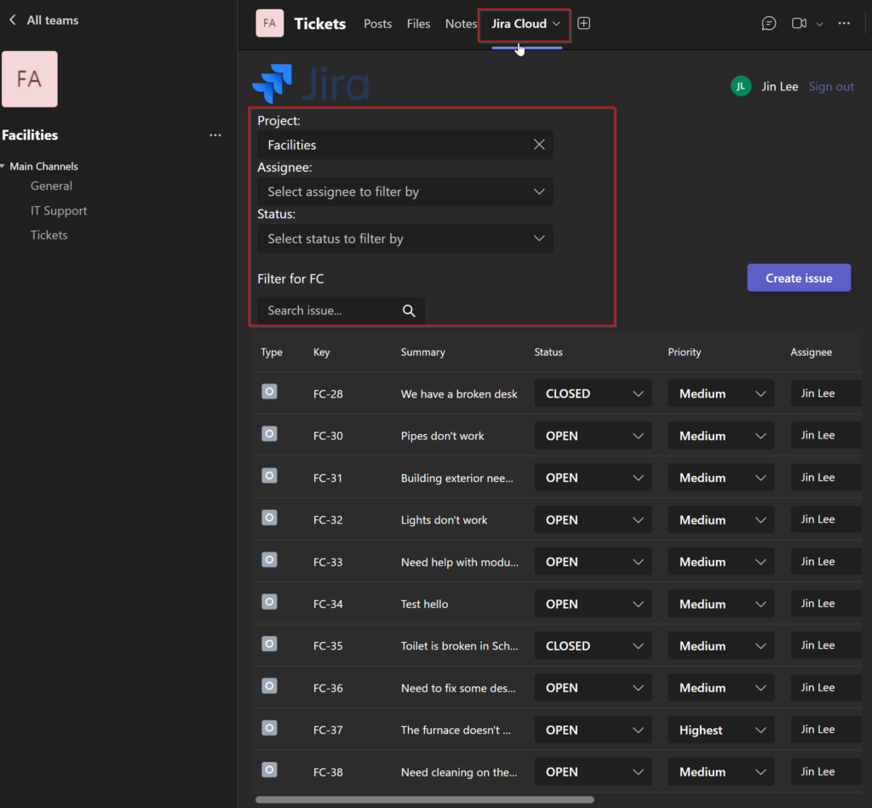872x808 pixels.
Task: Click issue key FC-35
Action: pos(328,646)
